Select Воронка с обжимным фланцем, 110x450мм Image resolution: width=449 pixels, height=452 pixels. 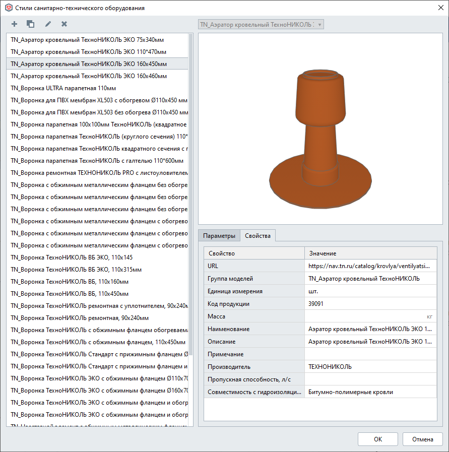coord(97,342)
